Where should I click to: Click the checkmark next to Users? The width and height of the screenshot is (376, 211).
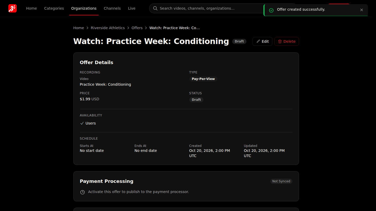point(82,123)
